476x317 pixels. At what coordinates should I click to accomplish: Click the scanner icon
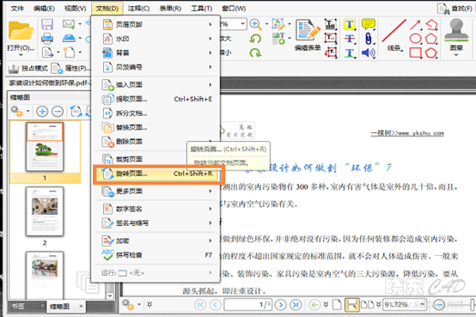coord(69,39)
